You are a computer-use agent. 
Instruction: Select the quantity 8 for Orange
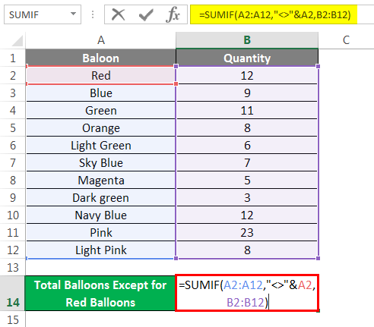pyautogui.click(x=247, y=127)
